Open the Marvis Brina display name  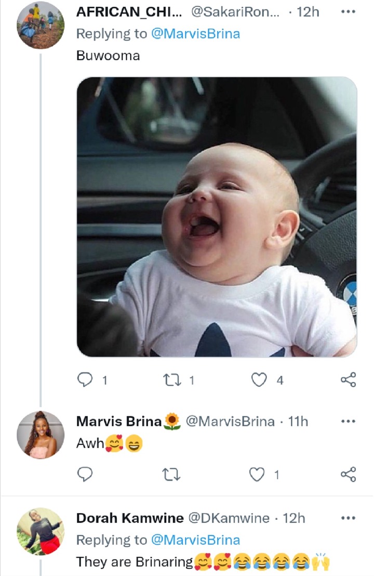point(119,422)
